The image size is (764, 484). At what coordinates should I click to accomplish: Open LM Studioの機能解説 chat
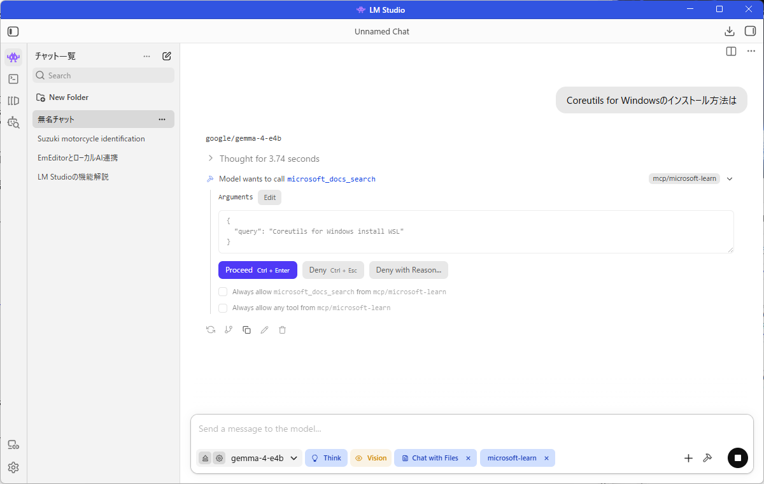(104, 177)
